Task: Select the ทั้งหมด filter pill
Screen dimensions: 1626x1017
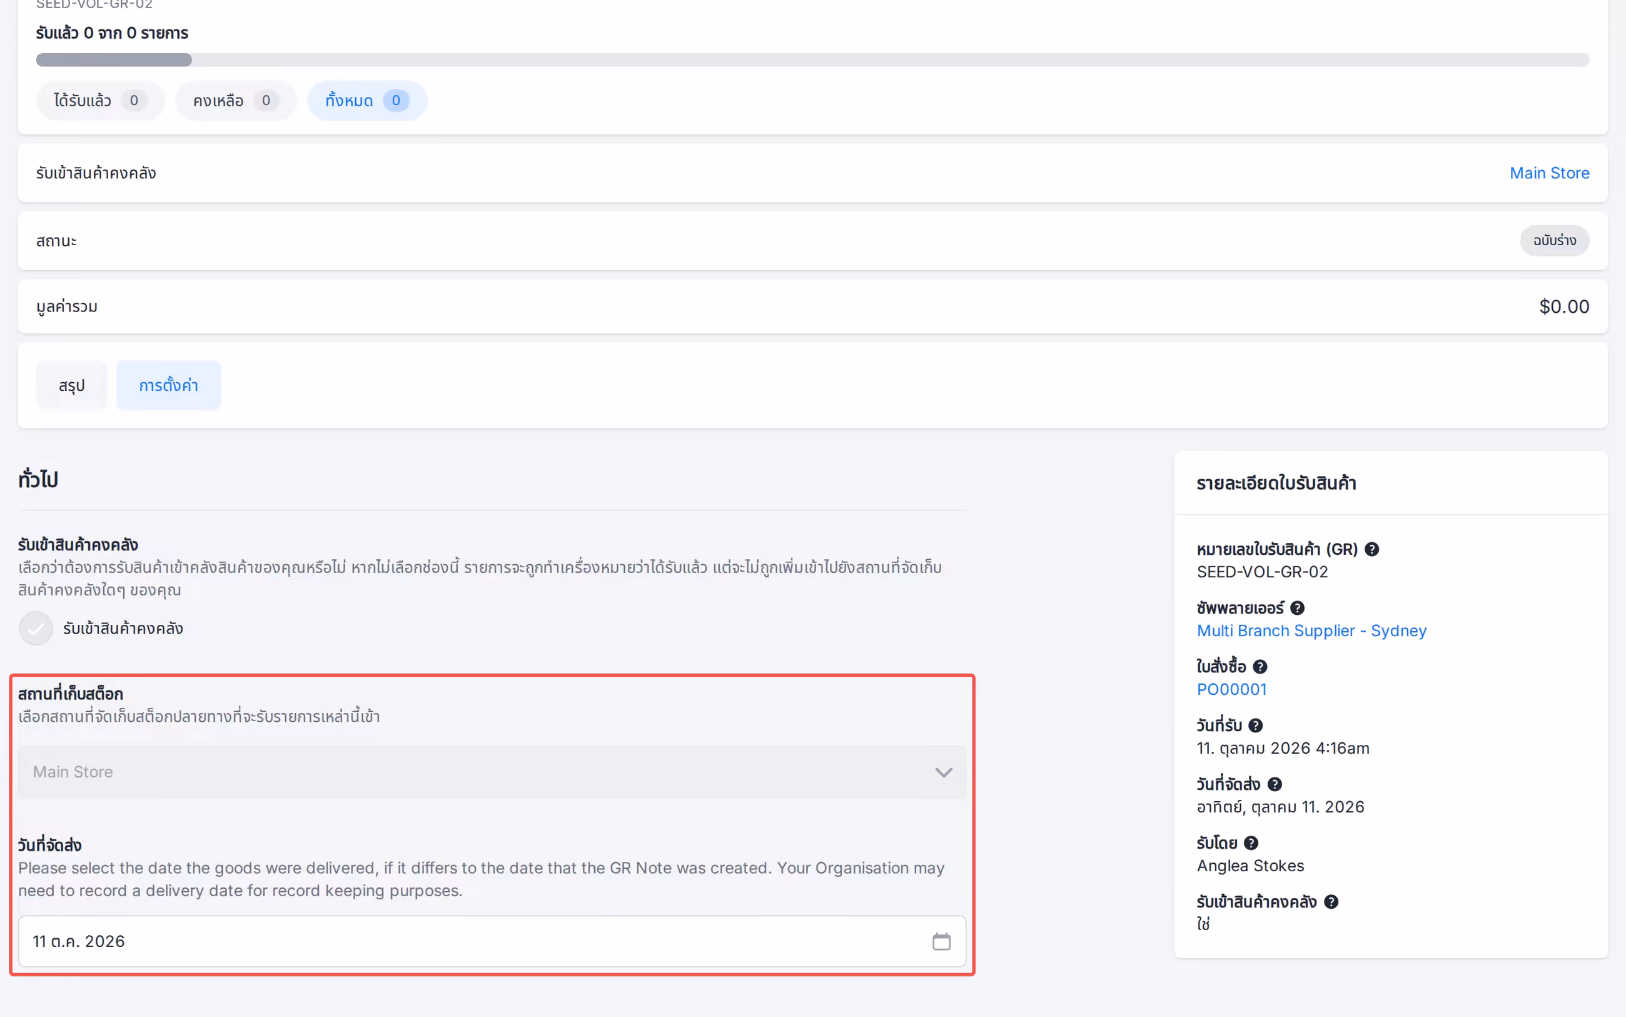Action: coord(367,100)
